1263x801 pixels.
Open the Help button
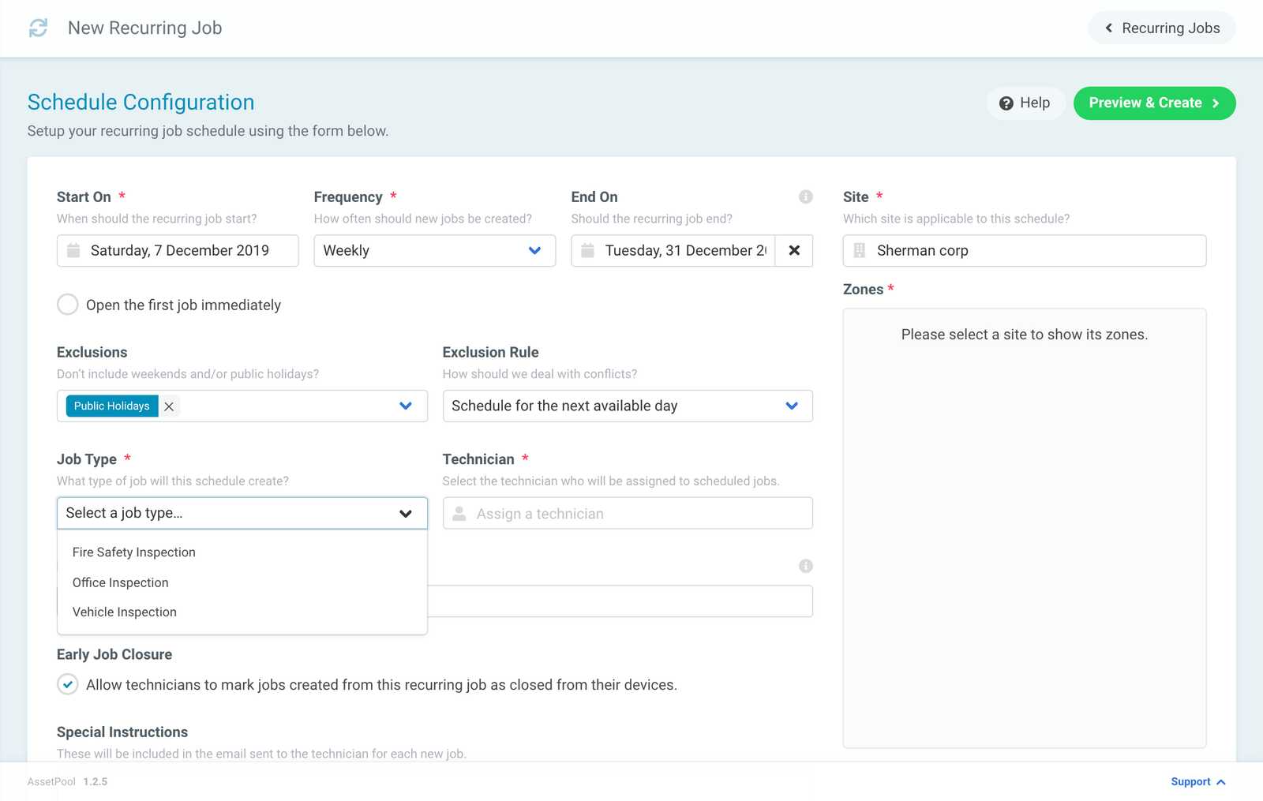point(1025,103)
